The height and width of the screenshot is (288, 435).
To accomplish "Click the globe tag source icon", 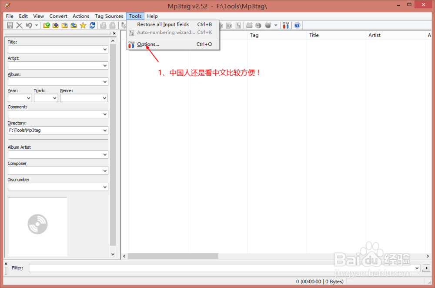I will pos(258,26).
